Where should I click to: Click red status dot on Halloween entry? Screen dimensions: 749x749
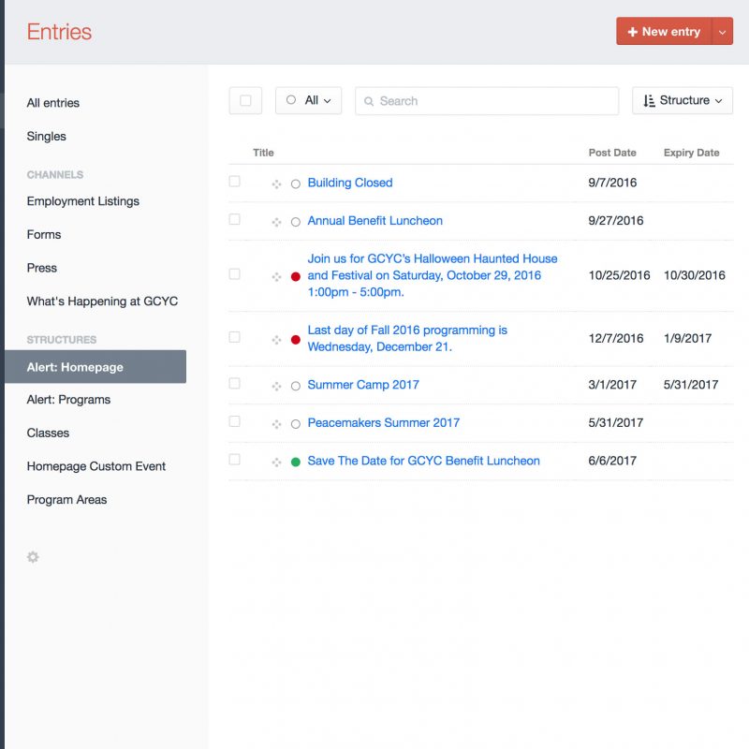pos(296,276)
